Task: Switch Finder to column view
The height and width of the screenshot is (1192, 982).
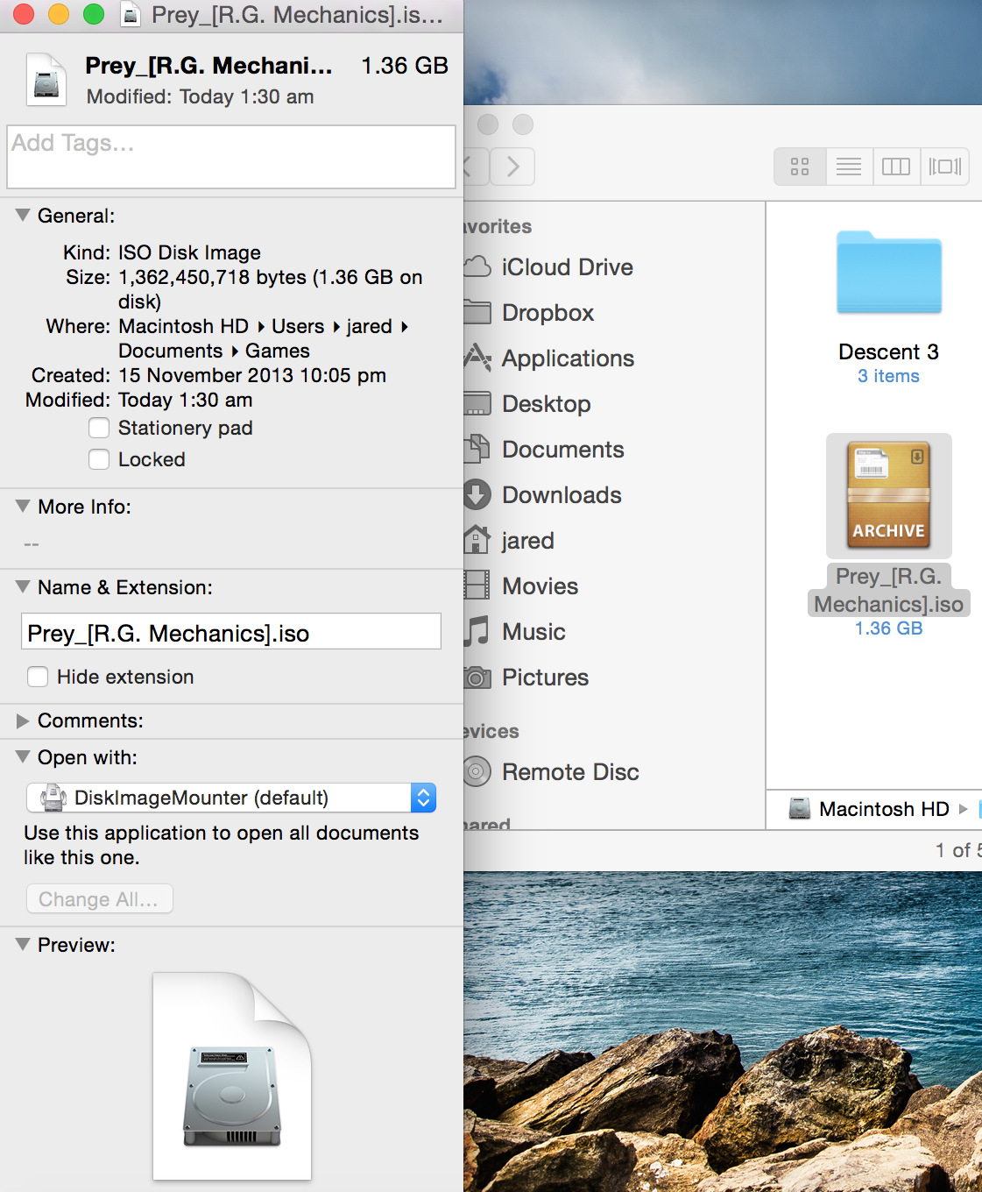Action: click(x=896, y=167)
